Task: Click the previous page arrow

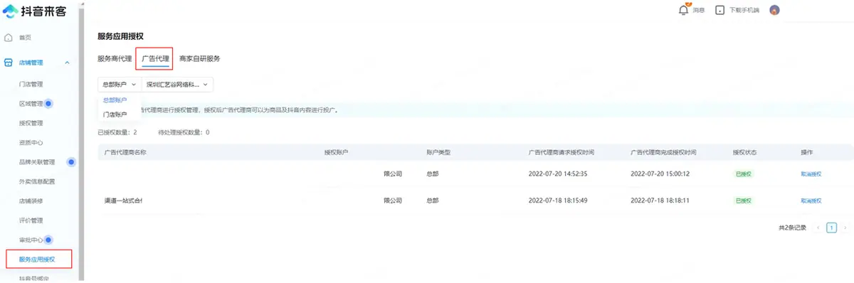Action: coord(818,228)
